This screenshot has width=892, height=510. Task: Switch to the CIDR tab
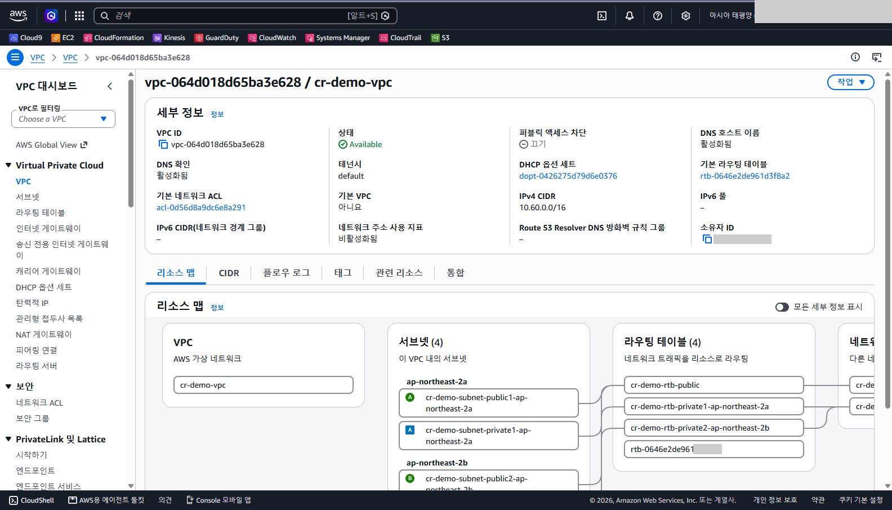coord(229,273)
